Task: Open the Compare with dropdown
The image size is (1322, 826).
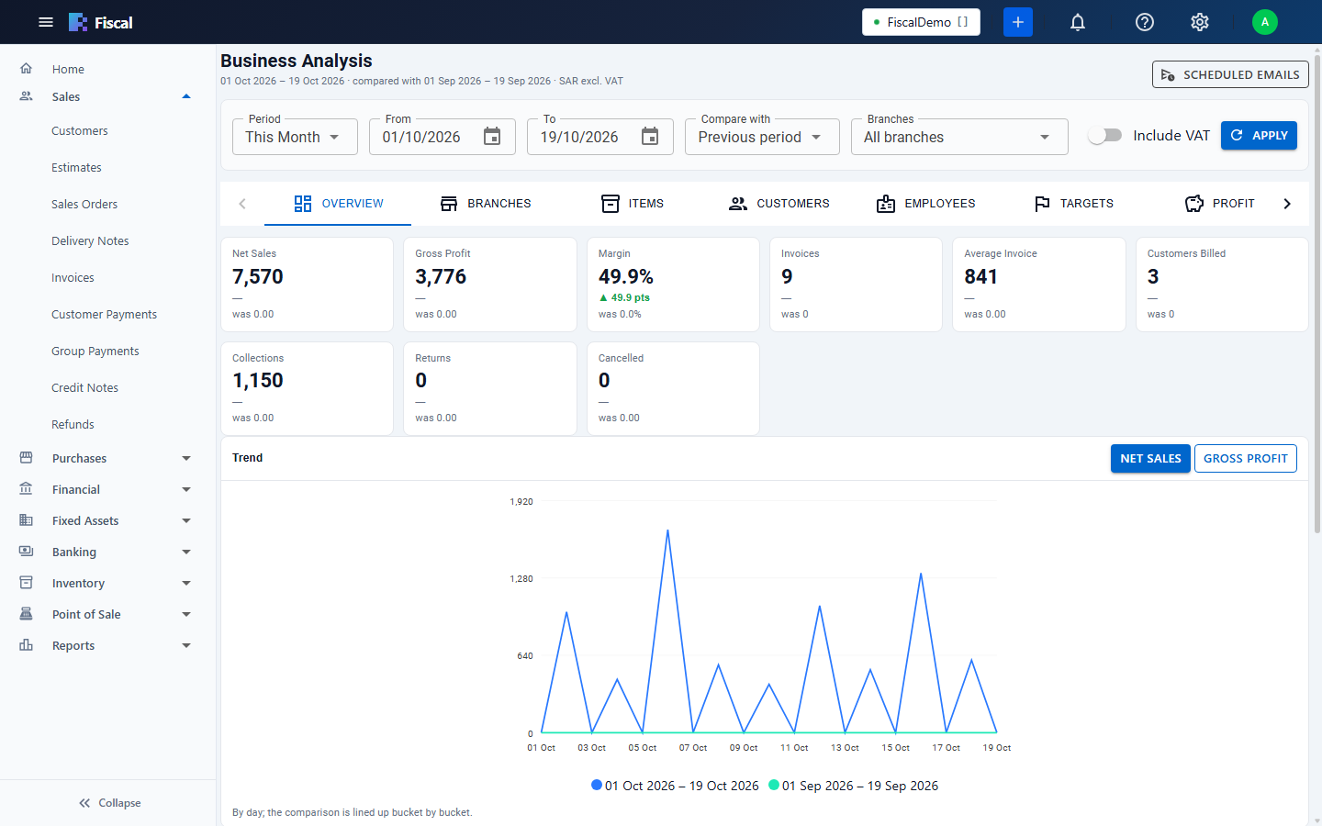Action: (x=762, y=137)
